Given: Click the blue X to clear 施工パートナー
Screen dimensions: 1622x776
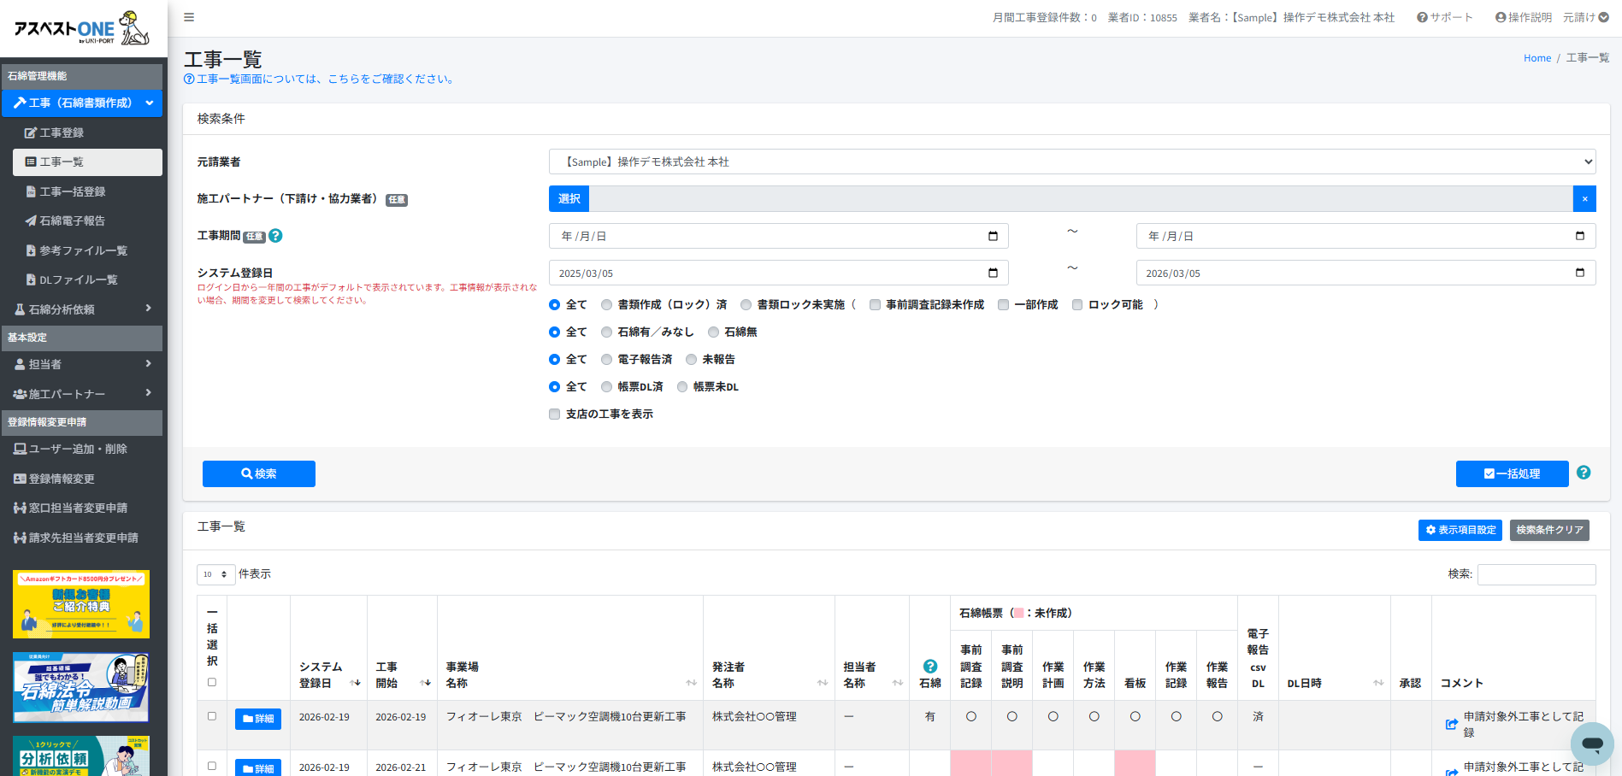Looking at the screenshot, I should tap(1584, 199).
